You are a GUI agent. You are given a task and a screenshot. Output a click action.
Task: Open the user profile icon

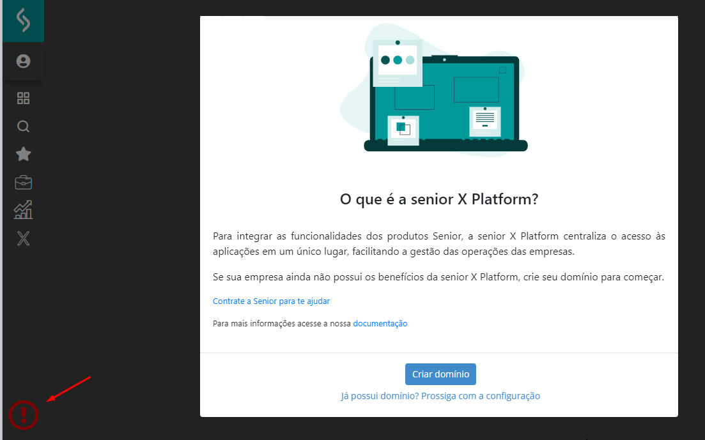click(x=24, y=61)
